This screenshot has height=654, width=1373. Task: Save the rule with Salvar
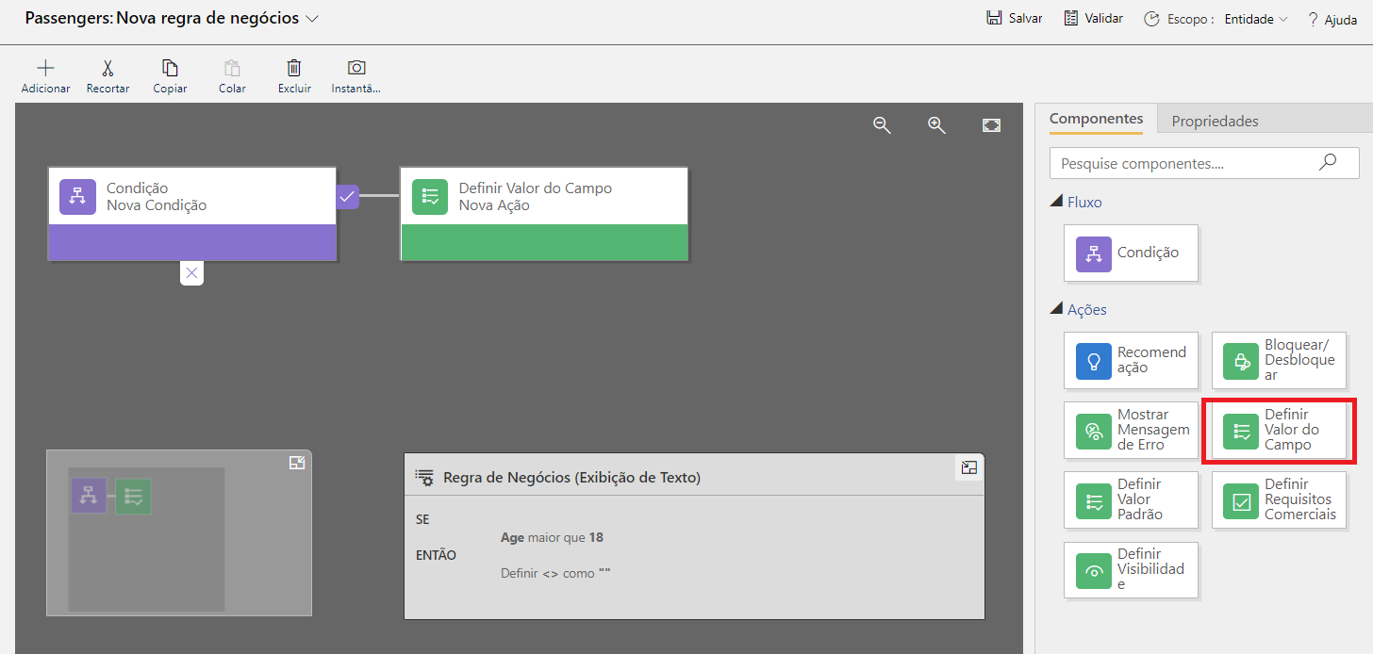(x=1014, y=18)
